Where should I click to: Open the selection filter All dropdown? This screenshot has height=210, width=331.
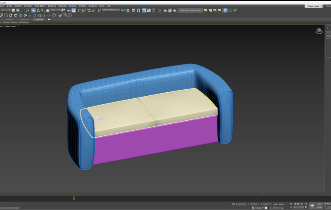[6, 10]
